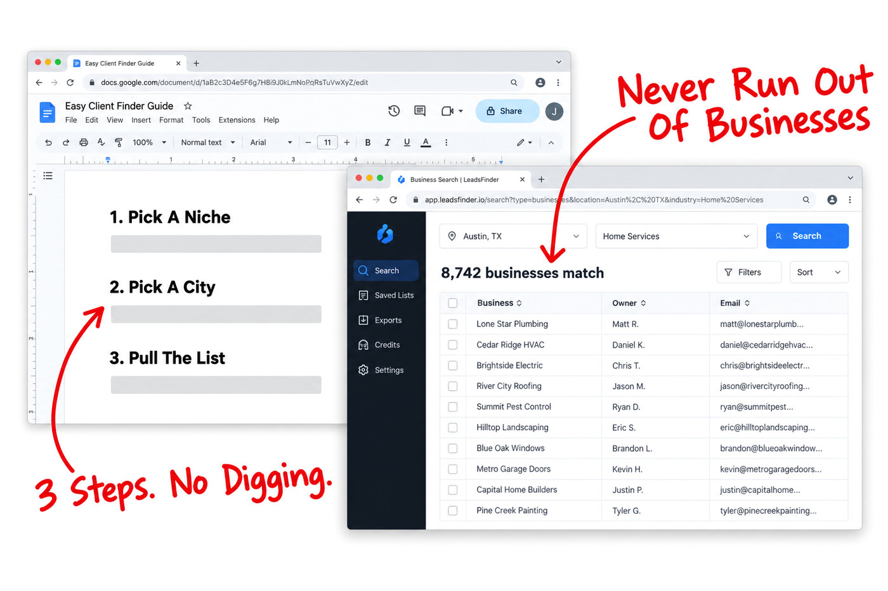Check the River City Roofing row checkbox
888x591 pixels.
click(x=453, y=386)
